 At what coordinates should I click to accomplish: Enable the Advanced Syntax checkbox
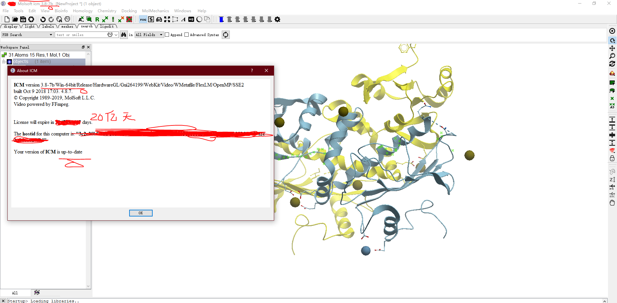(x=187, y=35)
